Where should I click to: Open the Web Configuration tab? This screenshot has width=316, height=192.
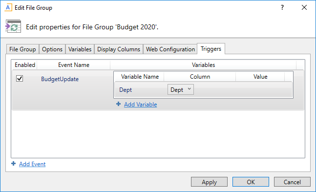(x=170, y=49)
